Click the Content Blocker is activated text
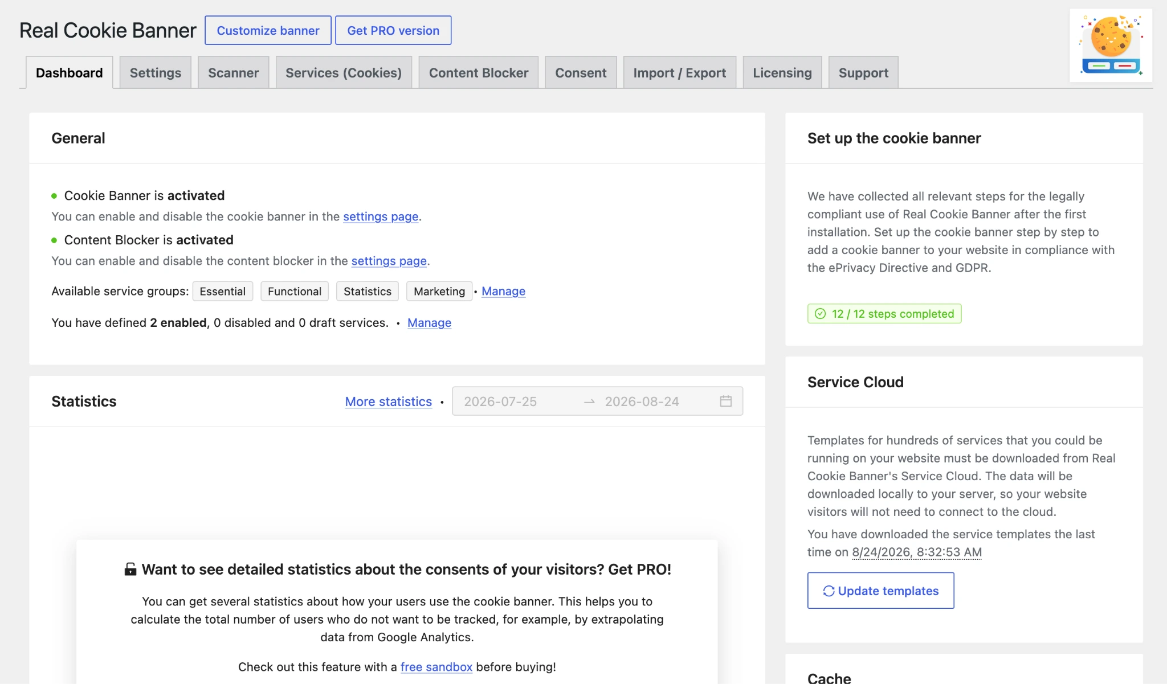The height and width of the screenshot is (684, 1167). (x=149, y=240)
